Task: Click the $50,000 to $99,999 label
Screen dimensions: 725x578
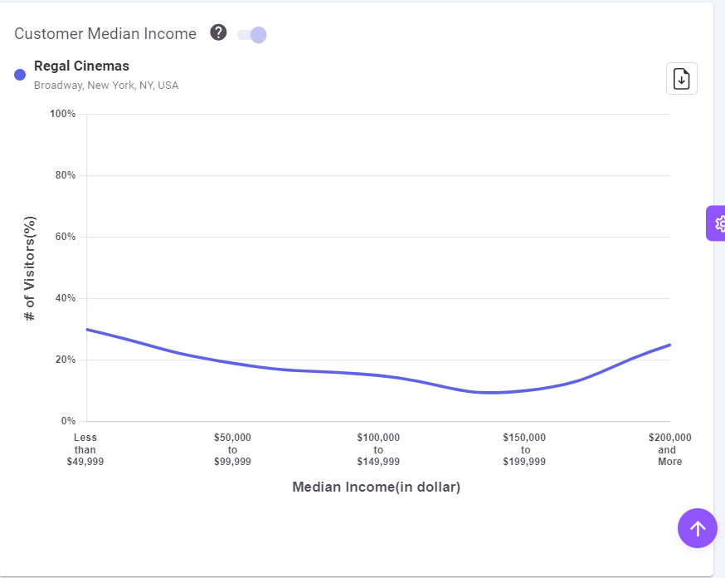Action: 232,449
